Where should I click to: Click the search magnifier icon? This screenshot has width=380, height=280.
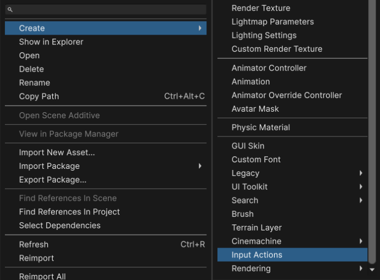pyautogui.click(x=10, y=10)
